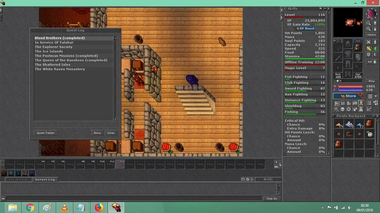This screenshot has height=213, width=380.
Task: Minimize the inventory with the minus button
Action: 335,41
